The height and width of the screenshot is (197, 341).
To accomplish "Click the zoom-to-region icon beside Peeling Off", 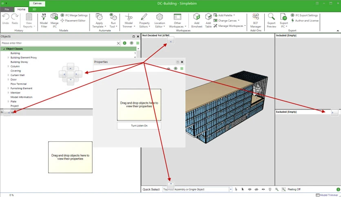I will 283,189.
